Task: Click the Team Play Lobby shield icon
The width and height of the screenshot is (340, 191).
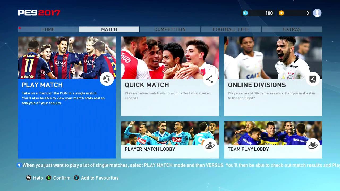Action: [x=313, y=145]
